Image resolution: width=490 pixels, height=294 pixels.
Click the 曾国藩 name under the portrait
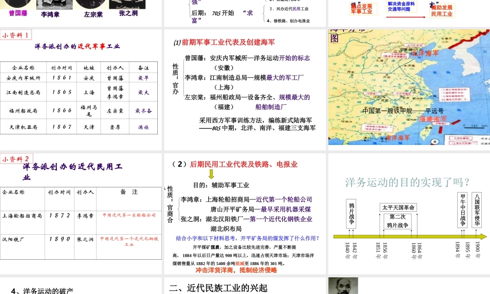[x=18, y=13]
